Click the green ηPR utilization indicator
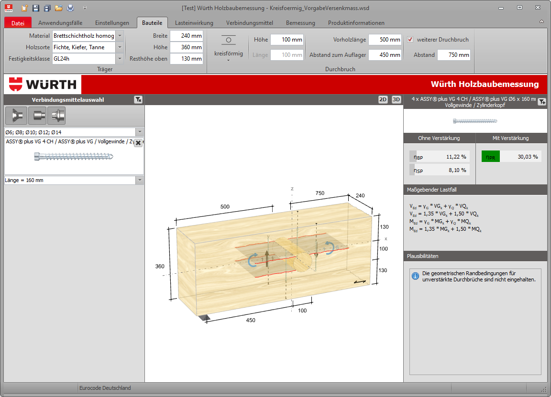 [491, 157]
